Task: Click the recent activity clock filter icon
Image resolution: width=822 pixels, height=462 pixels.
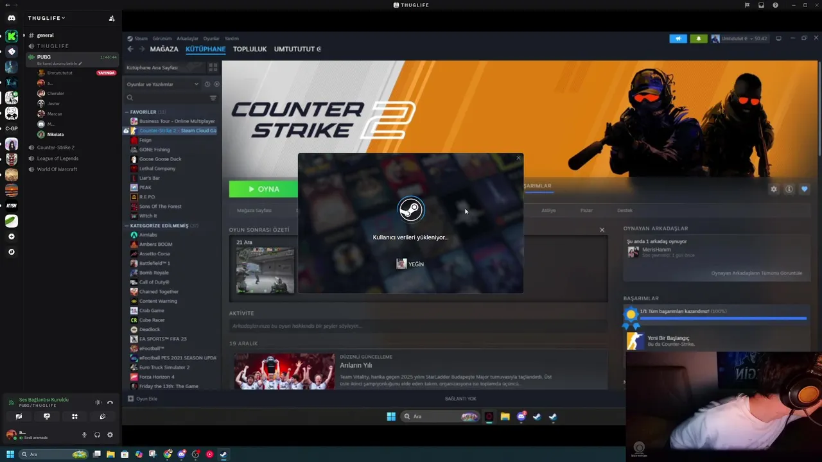Action: coord(207,84)
